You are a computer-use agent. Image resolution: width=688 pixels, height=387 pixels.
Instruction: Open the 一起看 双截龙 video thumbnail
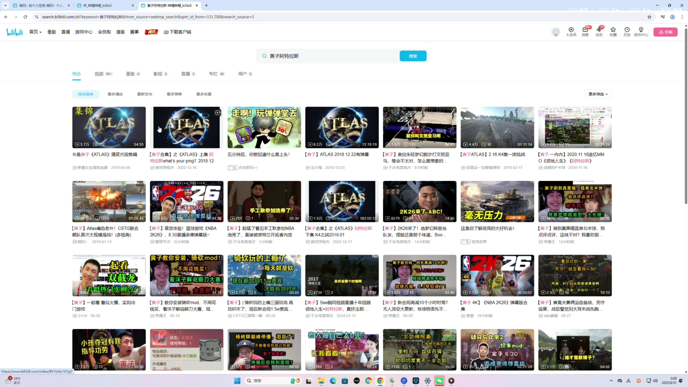coord(109,275)
